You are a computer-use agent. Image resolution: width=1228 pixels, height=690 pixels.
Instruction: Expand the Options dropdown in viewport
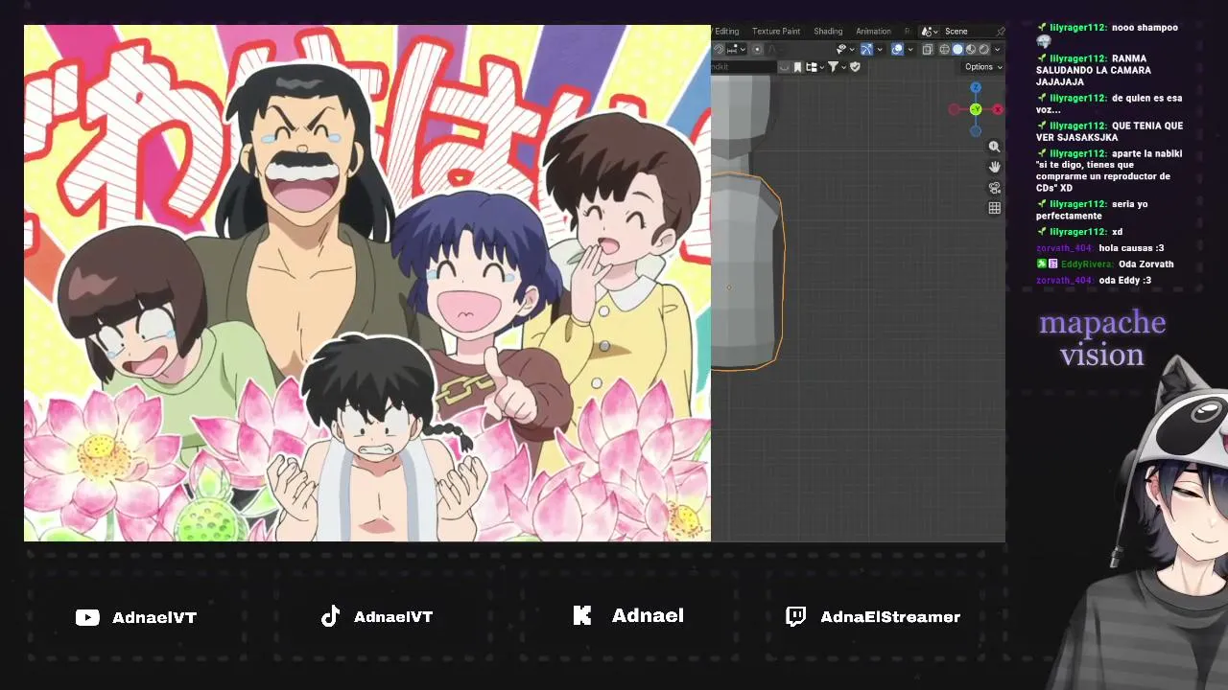[983, 67]
